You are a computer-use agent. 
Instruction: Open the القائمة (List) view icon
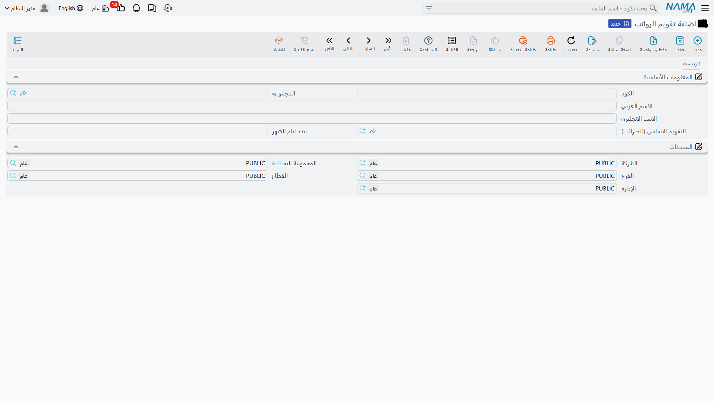[452, 40]
